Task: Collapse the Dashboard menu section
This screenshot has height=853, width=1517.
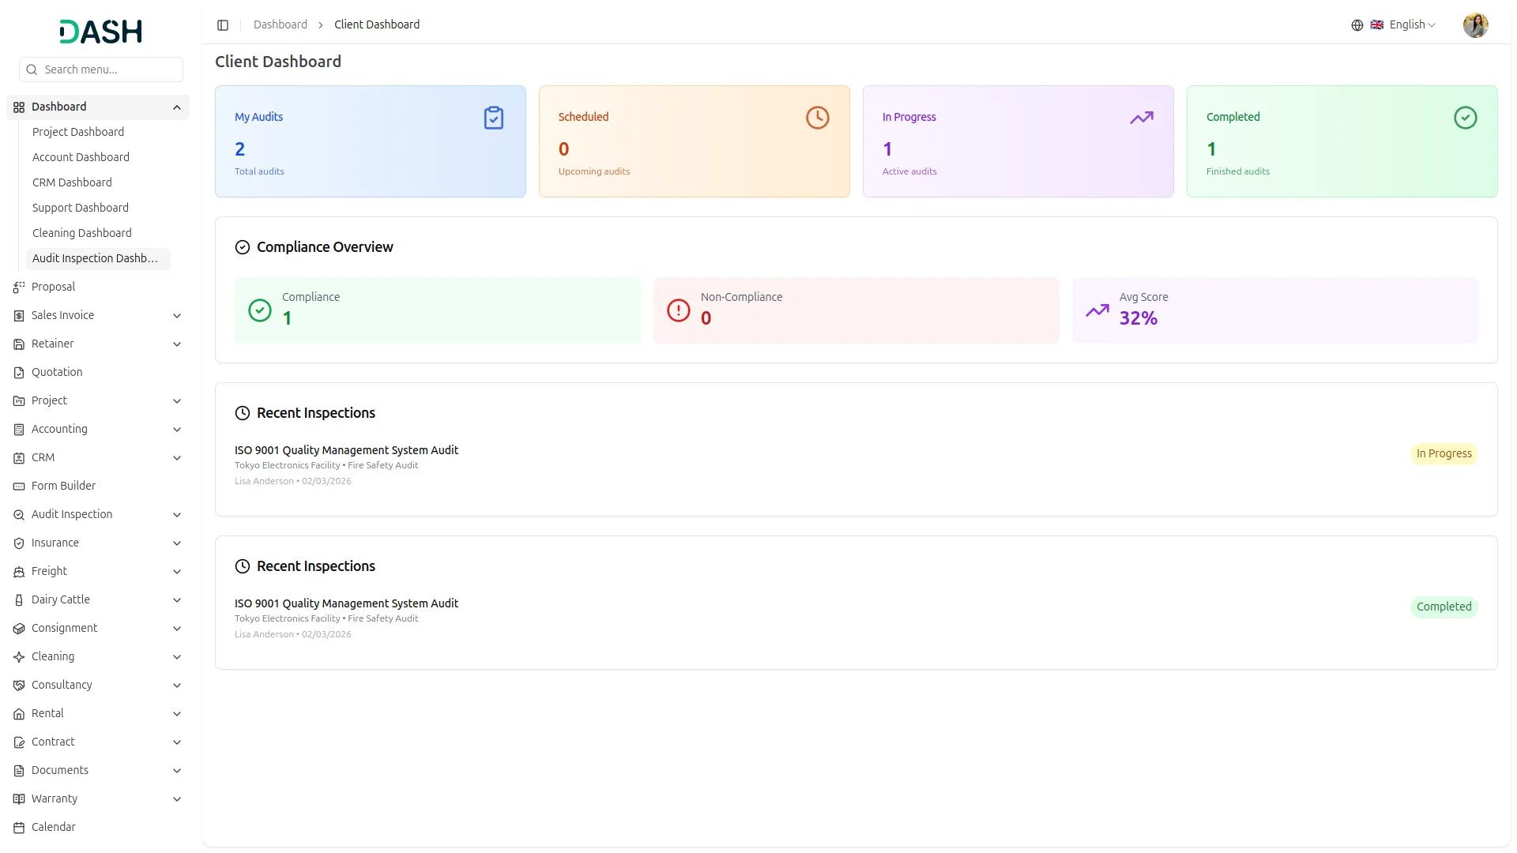Action: (x=177, y=107)
